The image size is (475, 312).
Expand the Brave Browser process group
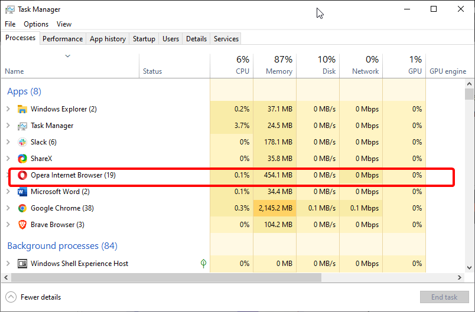pos(8,224)
